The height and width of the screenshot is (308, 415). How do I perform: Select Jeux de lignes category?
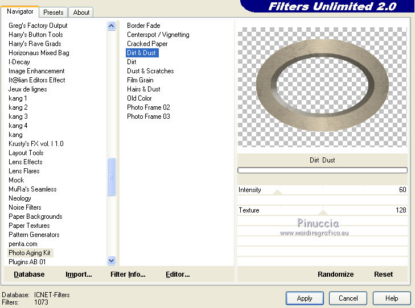click(27, 89)
